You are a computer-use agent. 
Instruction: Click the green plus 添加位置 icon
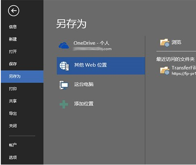tap(64, 104)
